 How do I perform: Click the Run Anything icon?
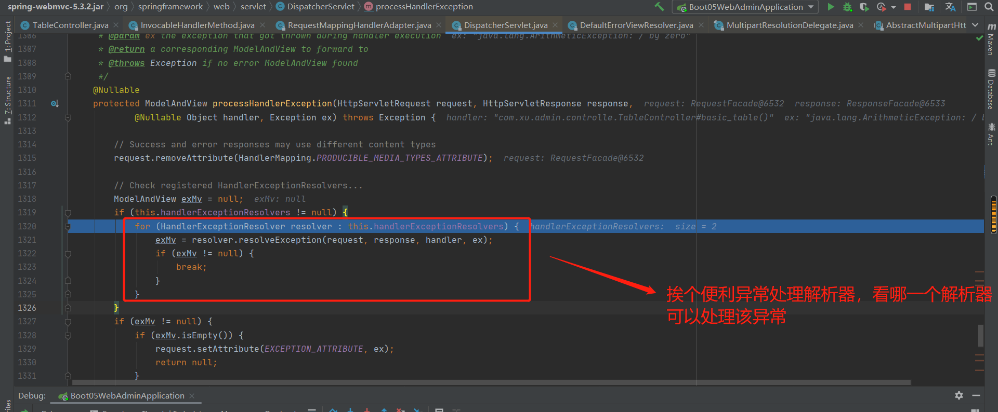point(972,7)
